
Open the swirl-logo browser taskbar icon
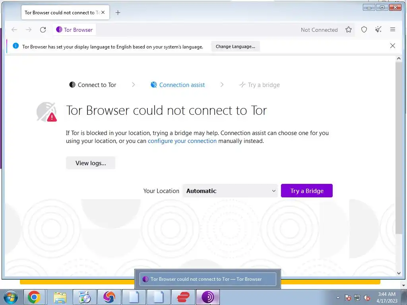coord(109,297)
